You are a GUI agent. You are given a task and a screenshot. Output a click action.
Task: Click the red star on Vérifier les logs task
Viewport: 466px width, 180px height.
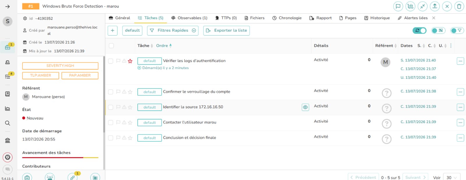130,61
